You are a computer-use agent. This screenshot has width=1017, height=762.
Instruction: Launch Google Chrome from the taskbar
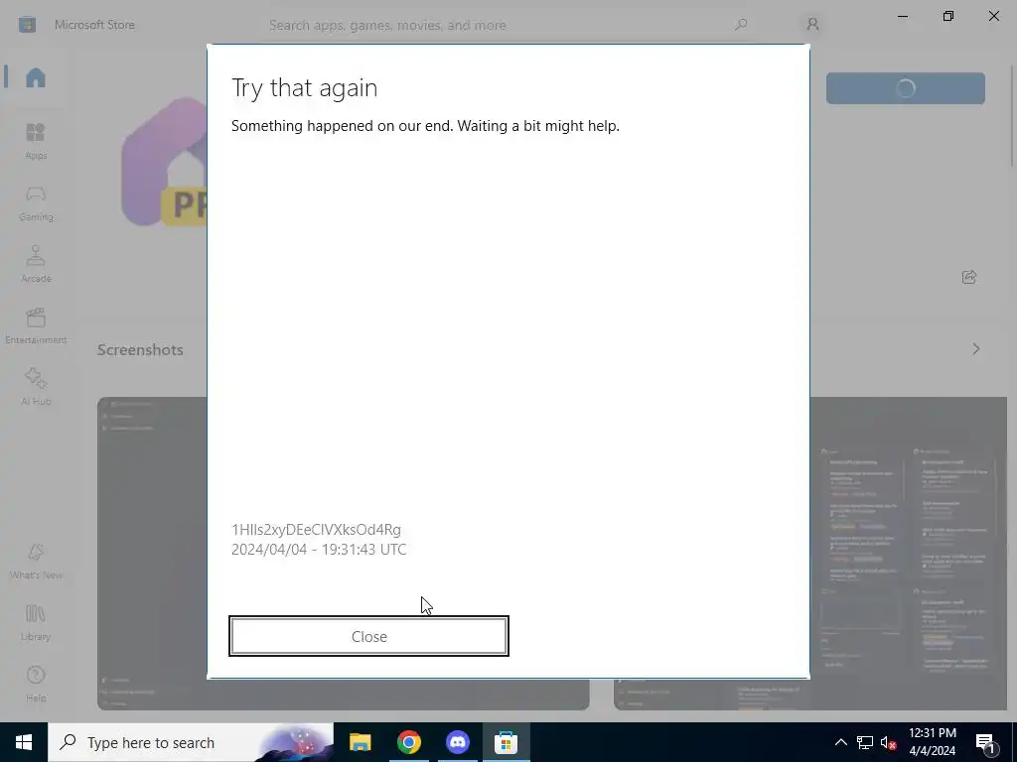point(408,742)
